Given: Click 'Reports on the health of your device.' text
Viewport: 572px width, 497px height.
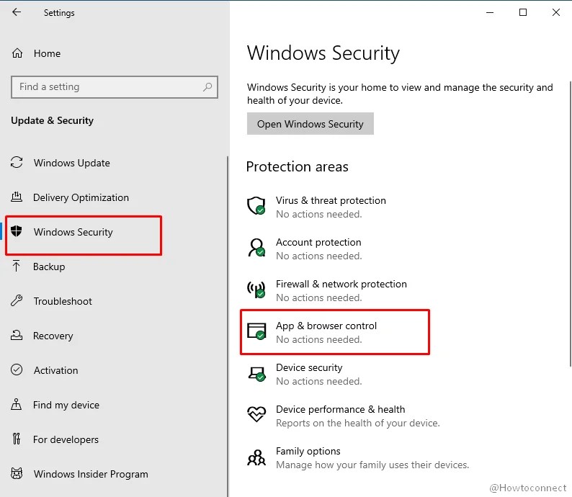Looking at the screenshot, I should 358,423.
